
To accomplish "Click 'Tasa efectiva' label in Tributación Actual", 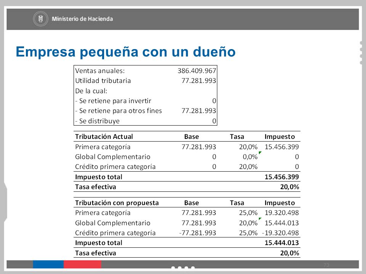I will (95, 187).
